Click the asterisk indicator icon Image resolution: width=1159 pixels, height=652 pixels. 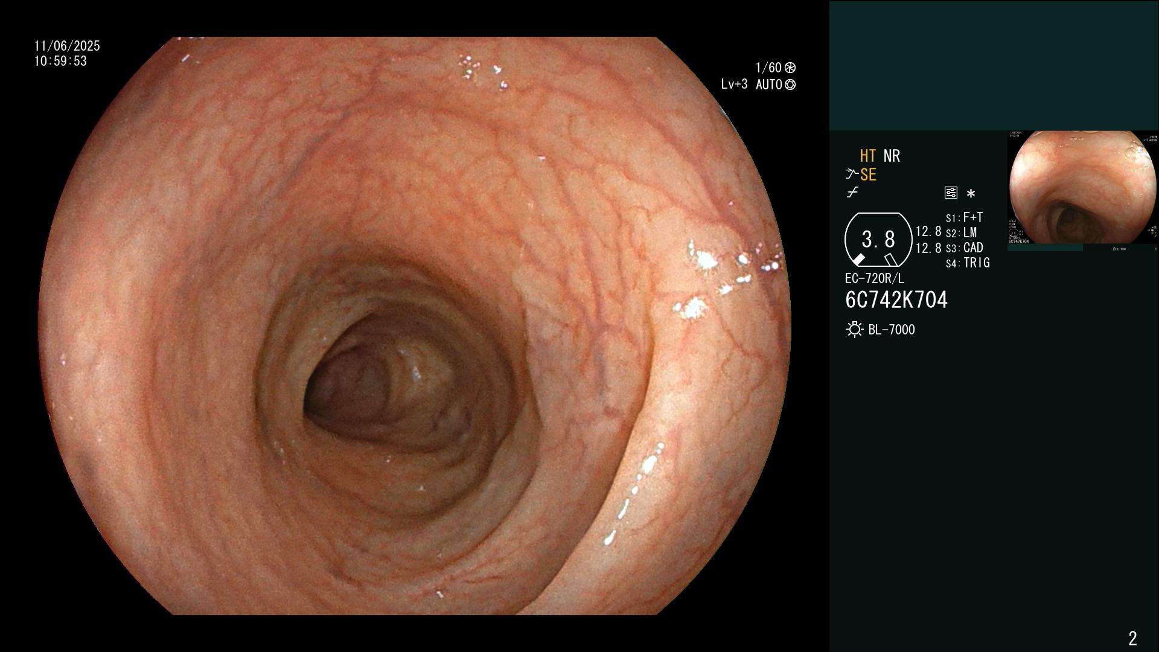point(971,194)
